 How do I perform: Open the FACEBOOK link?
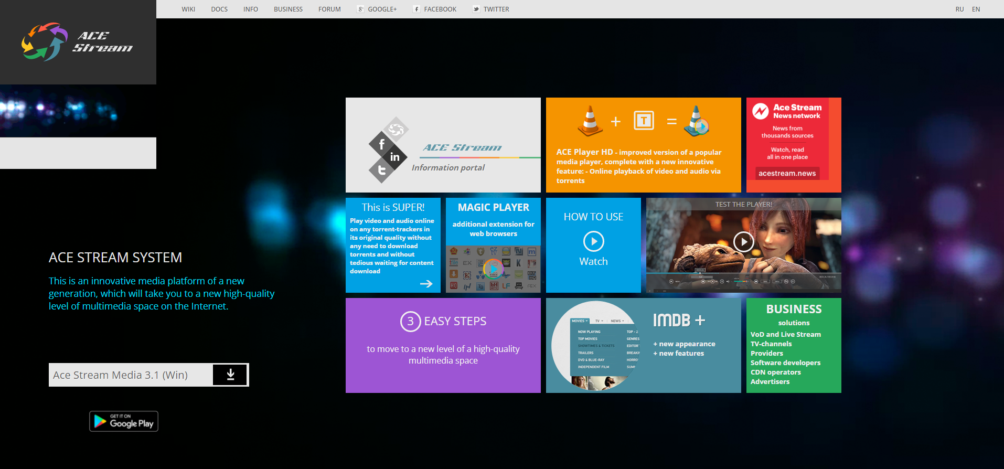click(440, 9)
